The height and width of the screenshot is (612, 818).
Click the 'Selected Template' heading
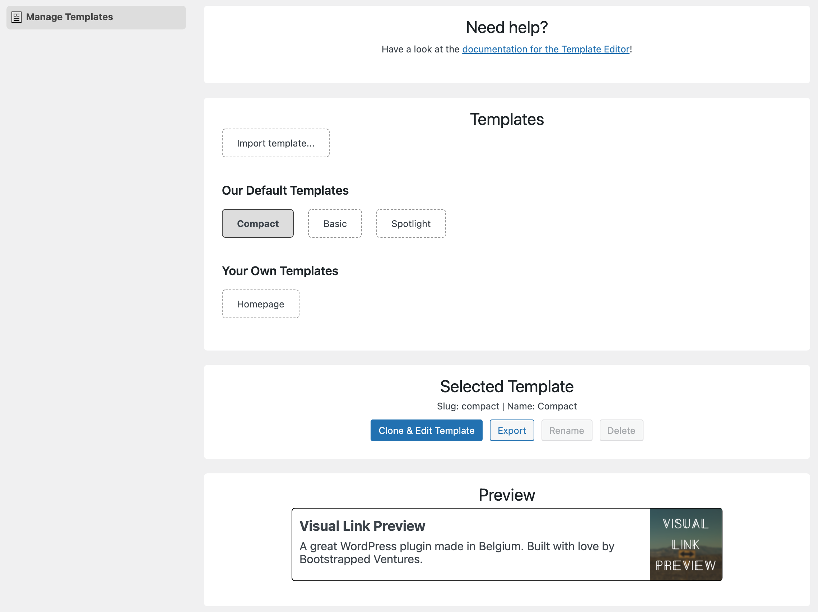(507, 386)
